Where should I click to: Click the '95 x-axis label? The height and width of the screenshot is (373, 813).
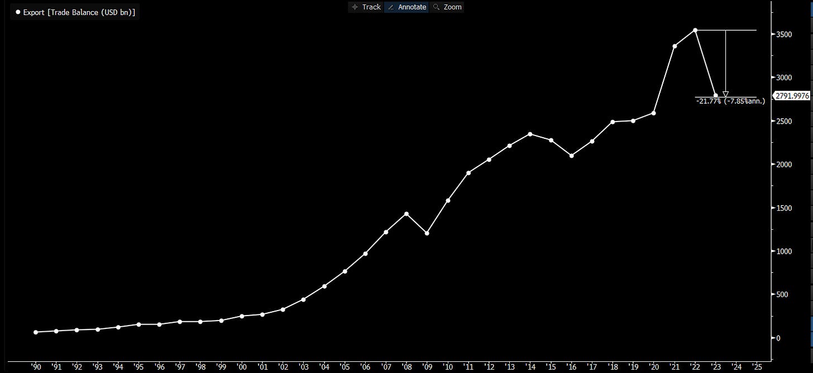(x=139, y=366)
